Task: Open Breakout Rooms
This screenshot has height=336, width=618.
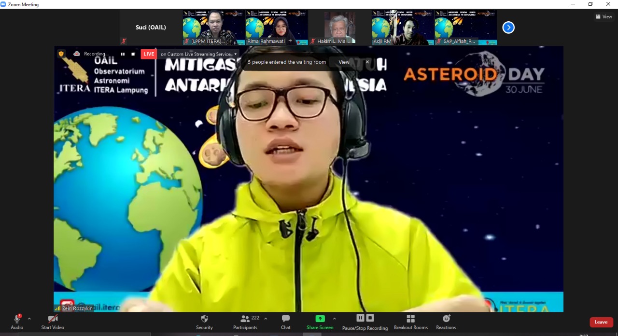Action: tap(410, 322)
